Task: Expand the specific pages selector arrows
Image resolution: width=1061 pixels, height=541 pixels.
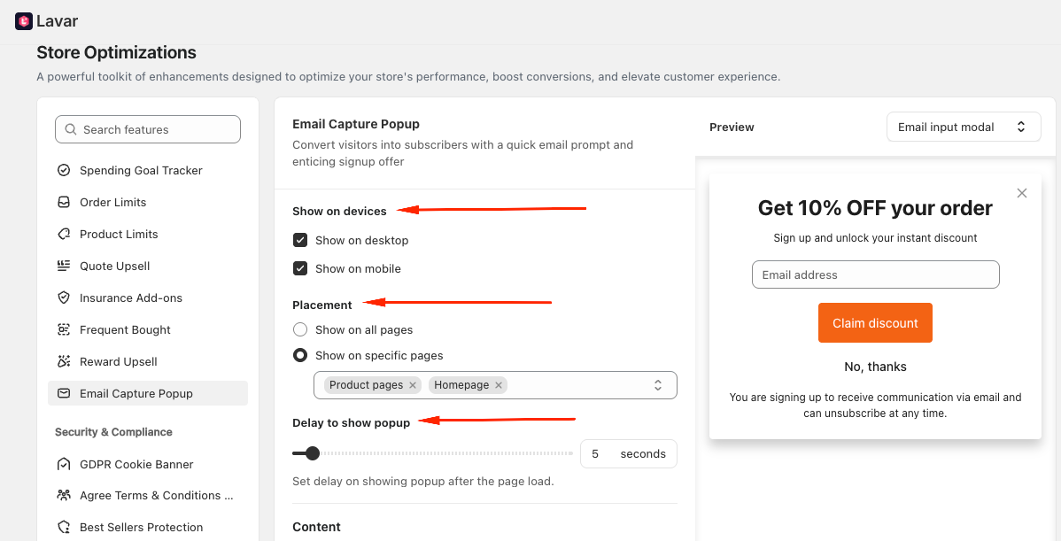Action: (x=658, y=385)
